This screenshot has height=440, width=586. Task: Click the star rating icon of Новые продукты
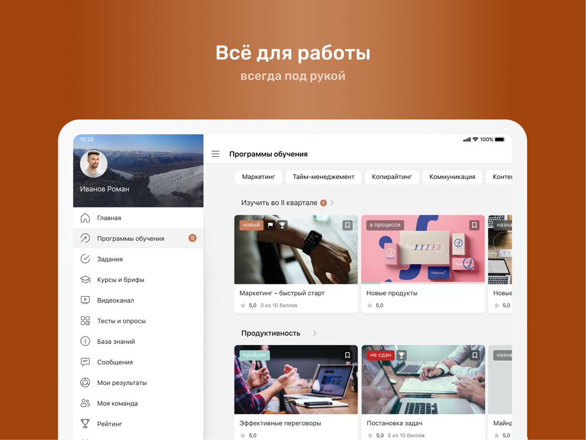coord(370,305)
